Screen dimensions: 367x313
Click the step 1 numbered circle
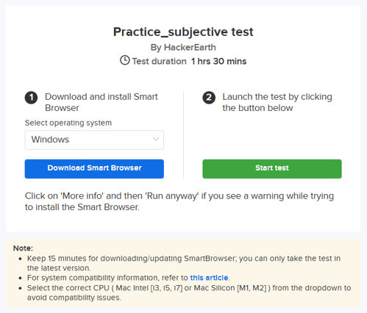click(31, 98)
